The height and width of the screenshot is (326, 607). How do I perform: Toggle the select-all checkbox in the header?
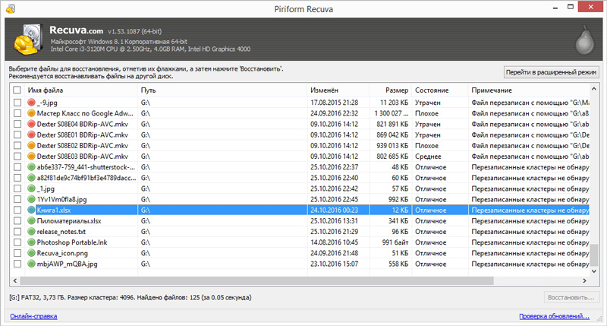click(x=17, y=90)
